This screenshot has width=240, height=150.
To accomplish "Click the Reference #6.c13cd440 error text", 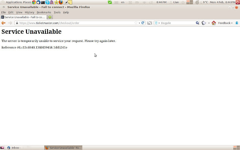I will (x=34, y=48).
